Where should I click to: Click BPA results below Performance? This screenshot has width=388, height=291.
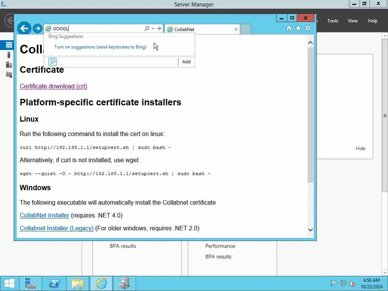click(x=219, y=257)
